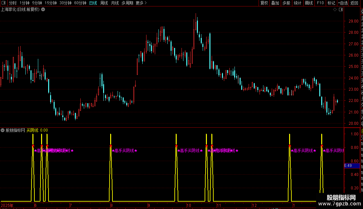Click the 2025年 date axis label
The image size is (363, 209).
7,205
